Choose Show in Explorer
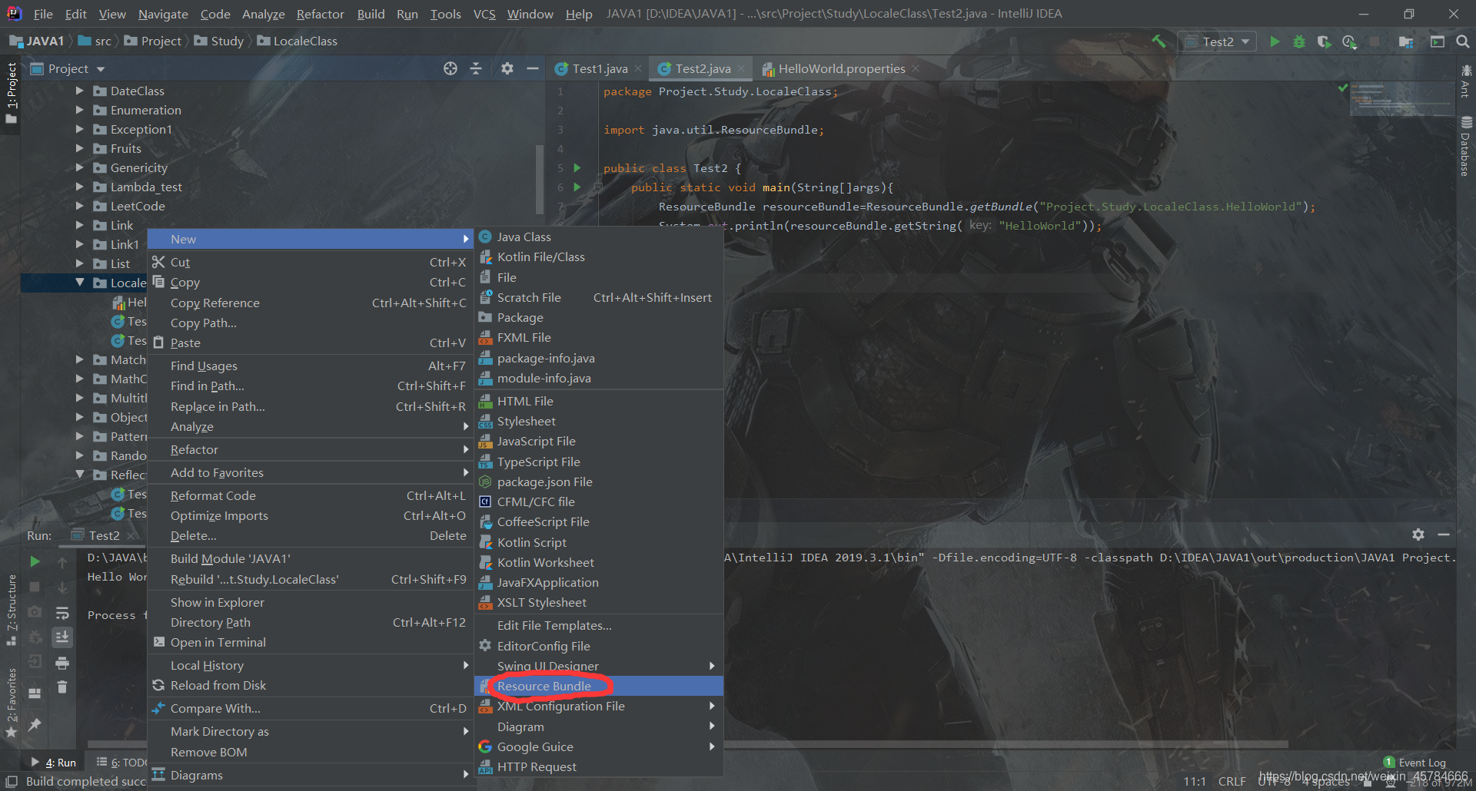 pos(311,602)
